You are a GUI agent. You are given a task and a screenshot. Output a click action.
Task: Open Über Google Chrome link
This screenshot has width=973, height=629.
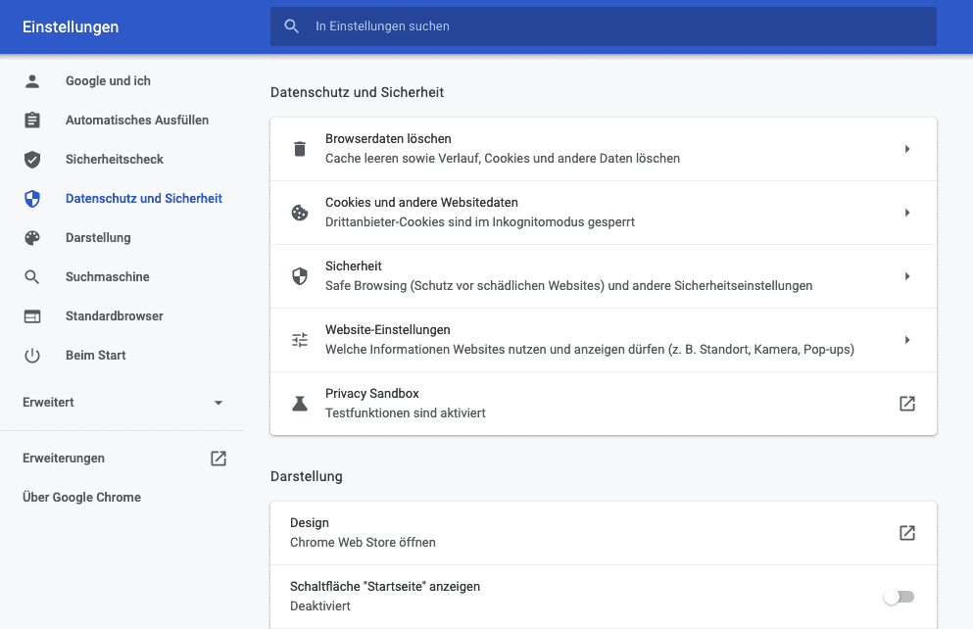[x=82, y=498]
